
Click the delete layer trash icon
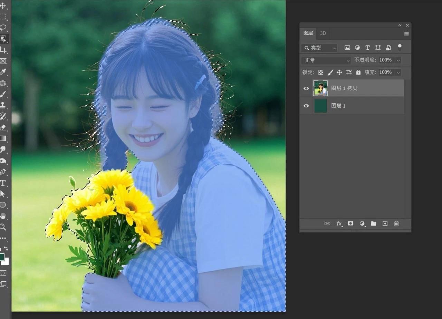pyautogui.click(x=396, y=223)
